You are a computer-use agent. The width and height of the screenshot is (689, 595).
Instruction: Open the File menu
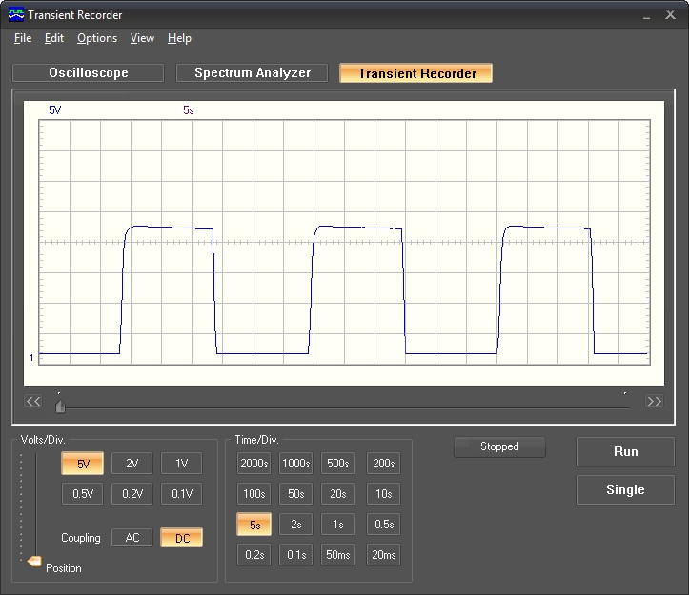tap(23, 38)
